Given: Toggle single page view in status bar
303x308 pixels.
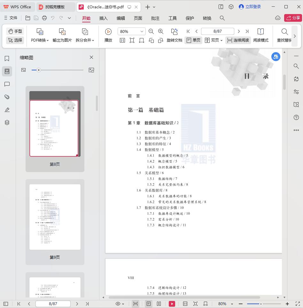Looking at the screenshot, I should pyautogui.click(x=149, y=304).
